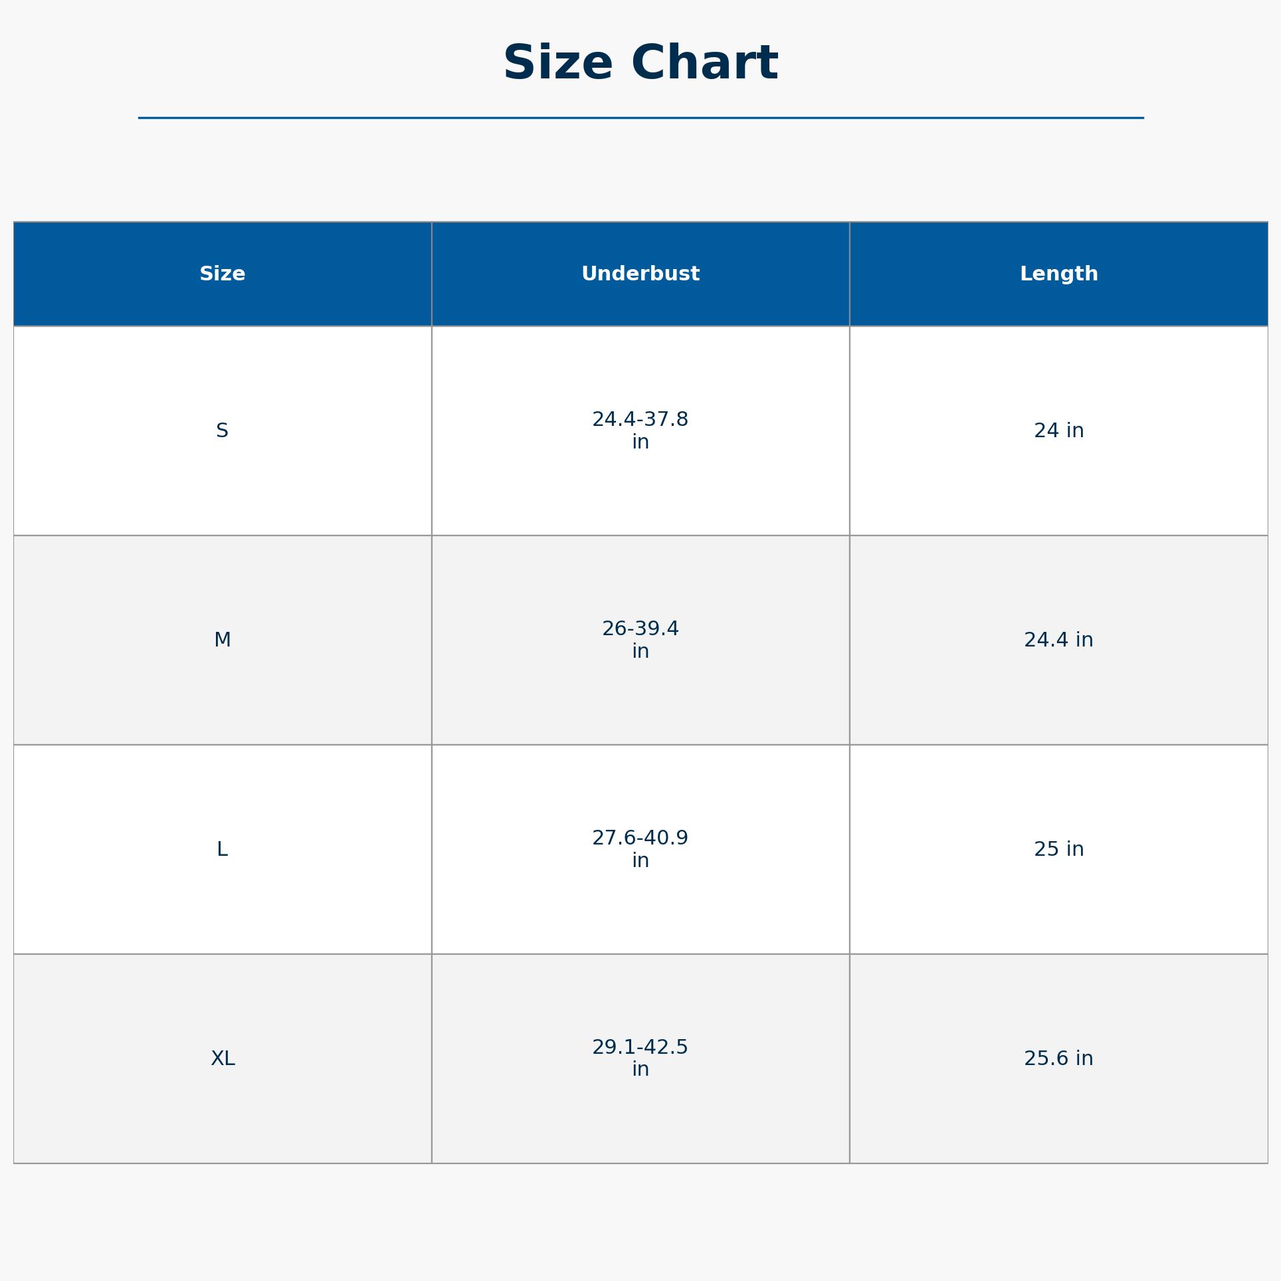The image size is (1281, 1281).
Task: Click the Size Chart title
Action: 640,64
